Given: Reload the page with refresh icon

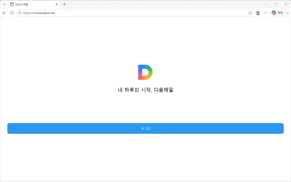Looking at the screenshot, I should 12,13.
